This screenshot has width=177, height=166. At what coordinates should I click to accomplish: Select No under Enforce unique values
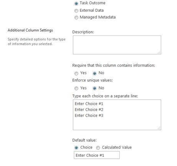tap(95, 88)
